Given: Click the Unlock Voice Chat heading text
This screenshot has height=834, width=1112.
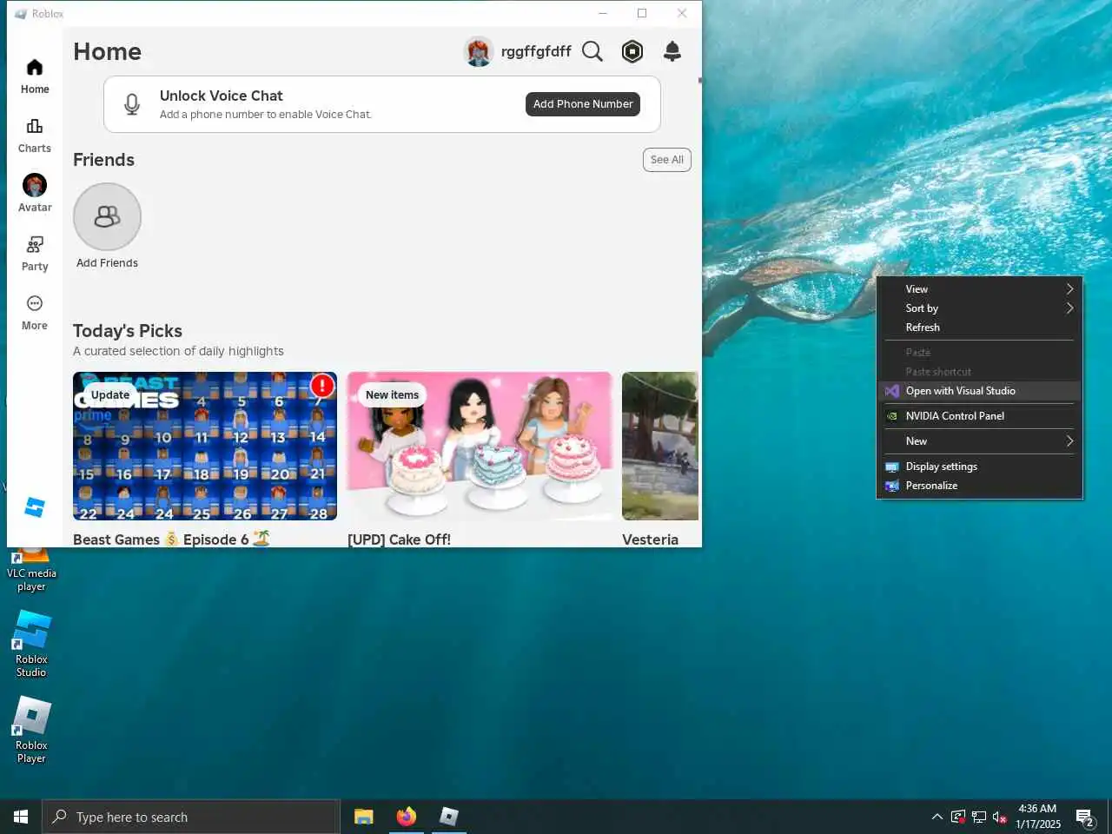Looking at the screenshot, I should click(222, 96).
